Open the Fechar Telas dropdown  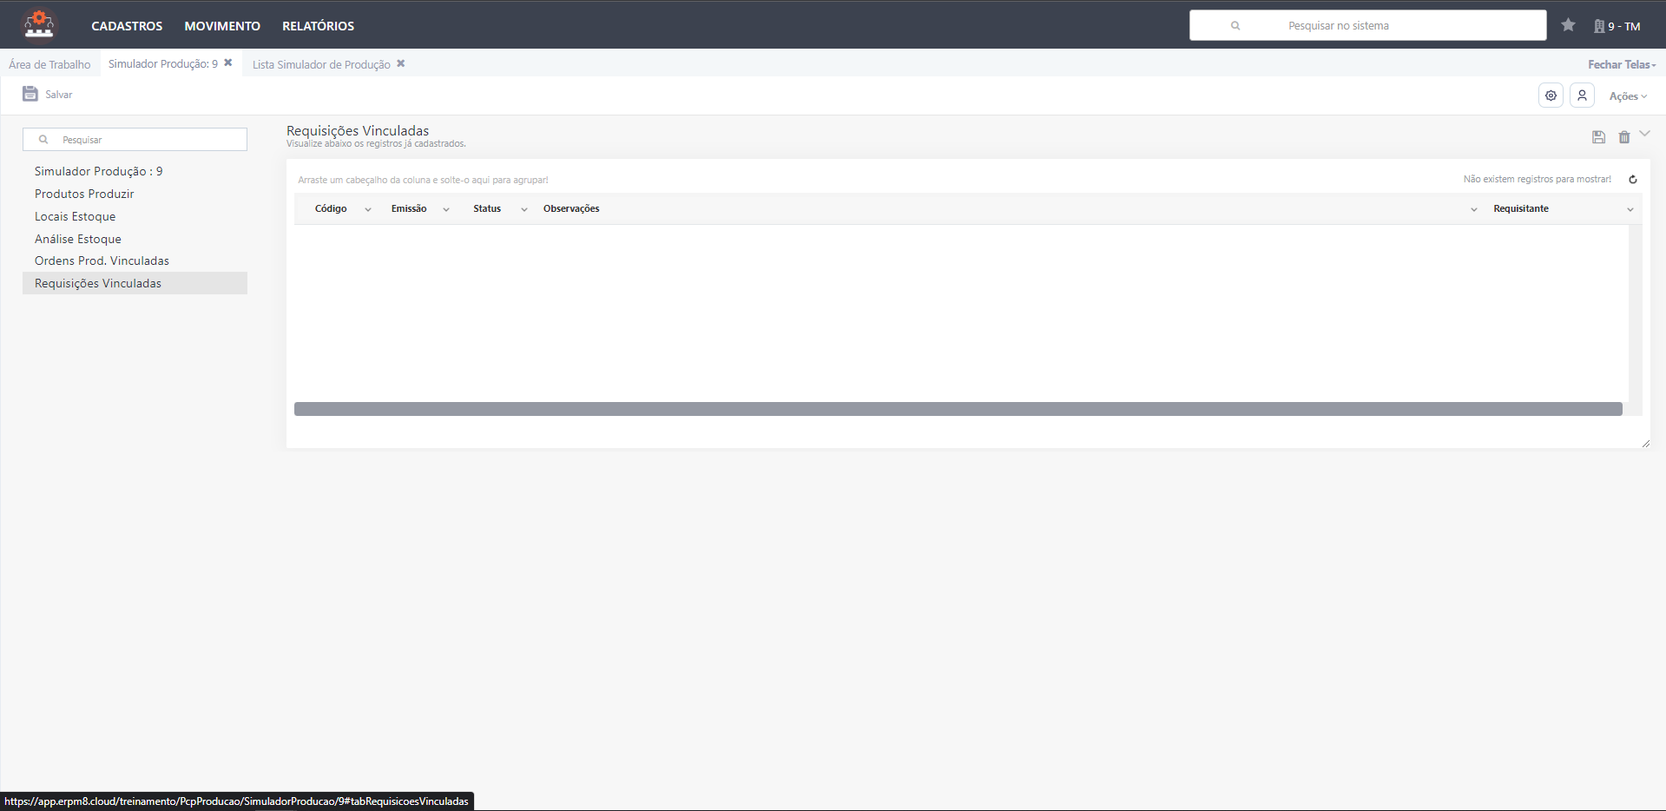pyautogui.click(x=1622, y=64)
